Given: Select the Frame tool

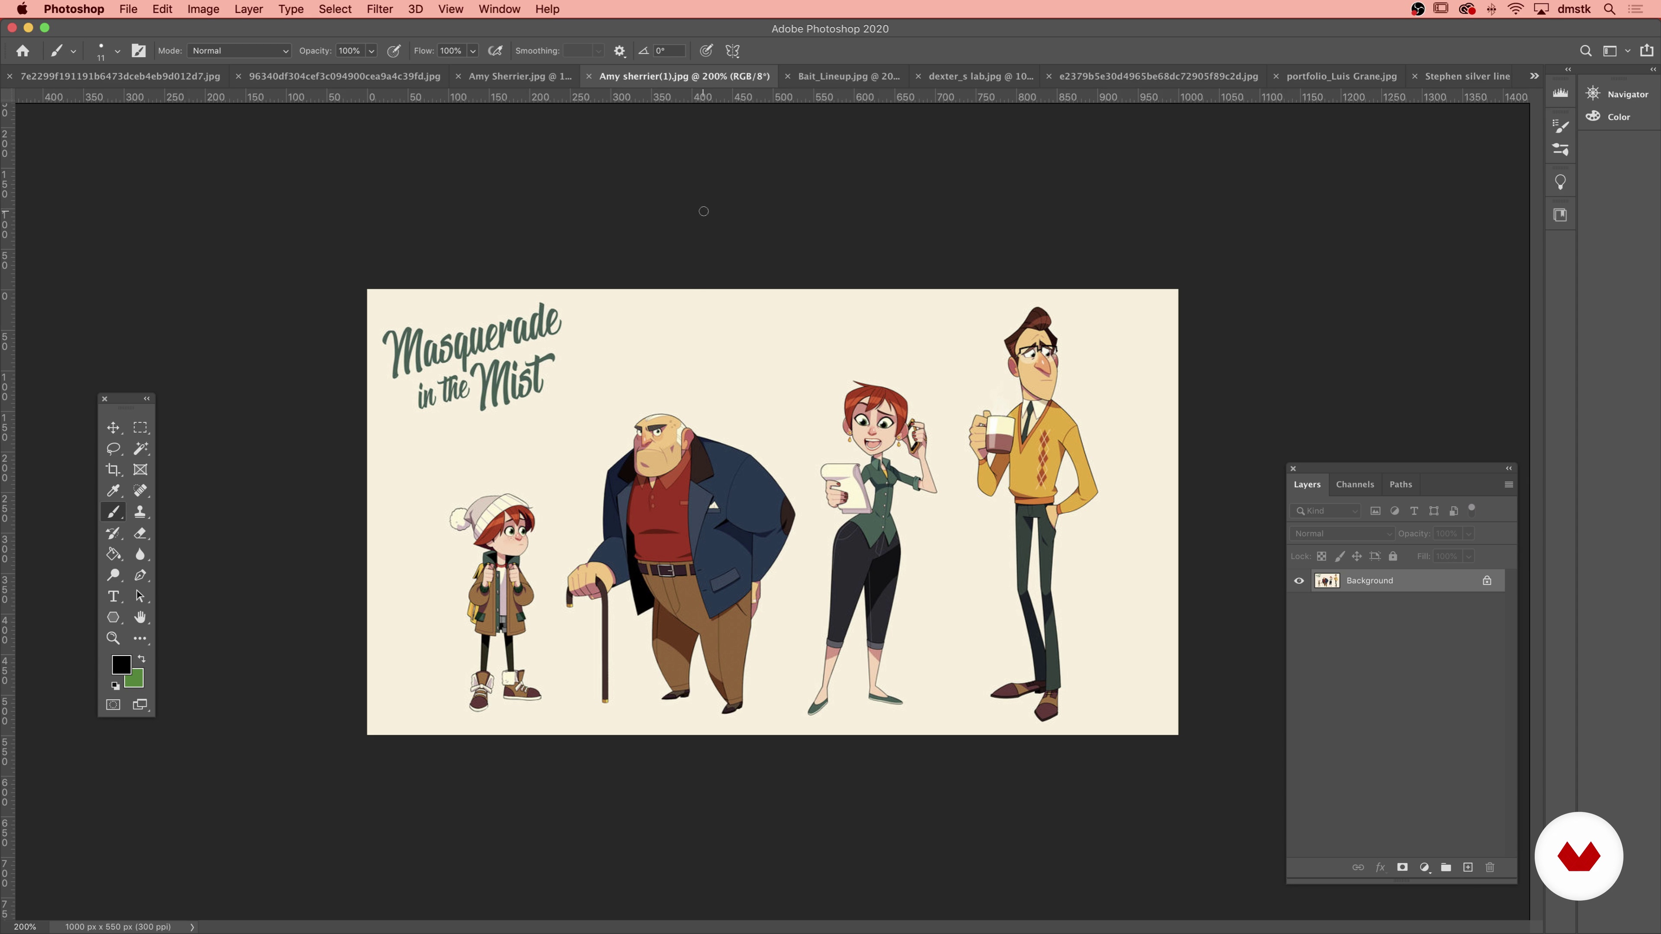Looking at the screenshot, I should (140, 470).
